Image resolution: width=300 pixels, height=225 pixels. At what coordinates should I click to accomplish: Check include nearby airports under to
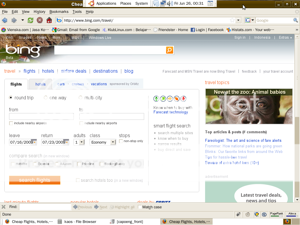[x=81, y=123]
